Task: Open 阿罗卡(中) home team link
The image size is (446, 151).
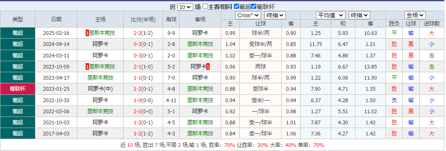Action: (x=100, y=89)
